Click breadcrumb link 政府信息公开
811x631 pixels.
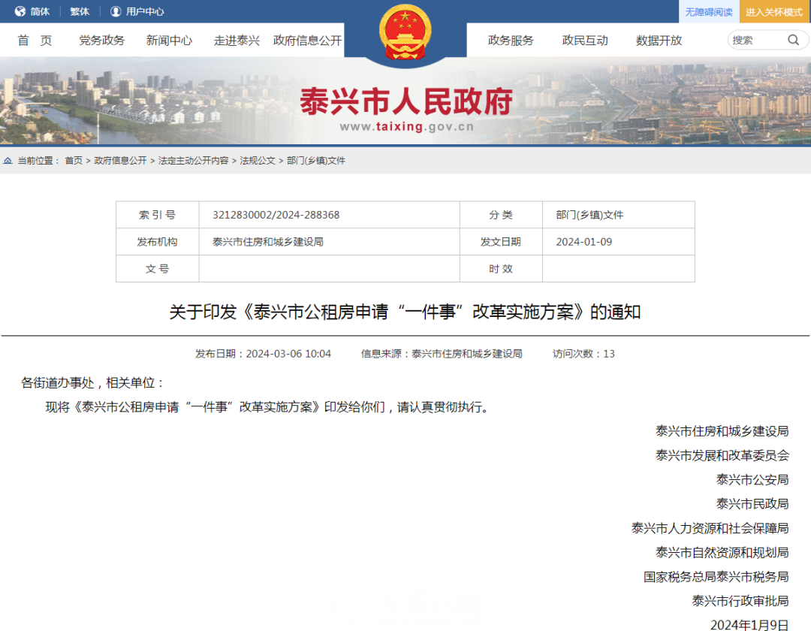120,161
